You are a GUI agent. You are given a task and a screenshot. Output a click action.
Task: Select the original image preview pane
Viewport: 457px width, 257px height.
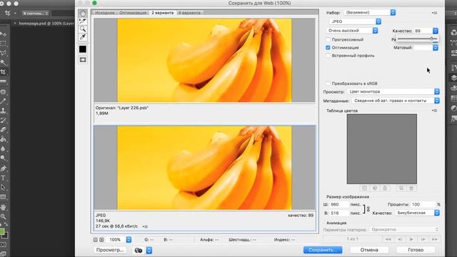(204, 60)
